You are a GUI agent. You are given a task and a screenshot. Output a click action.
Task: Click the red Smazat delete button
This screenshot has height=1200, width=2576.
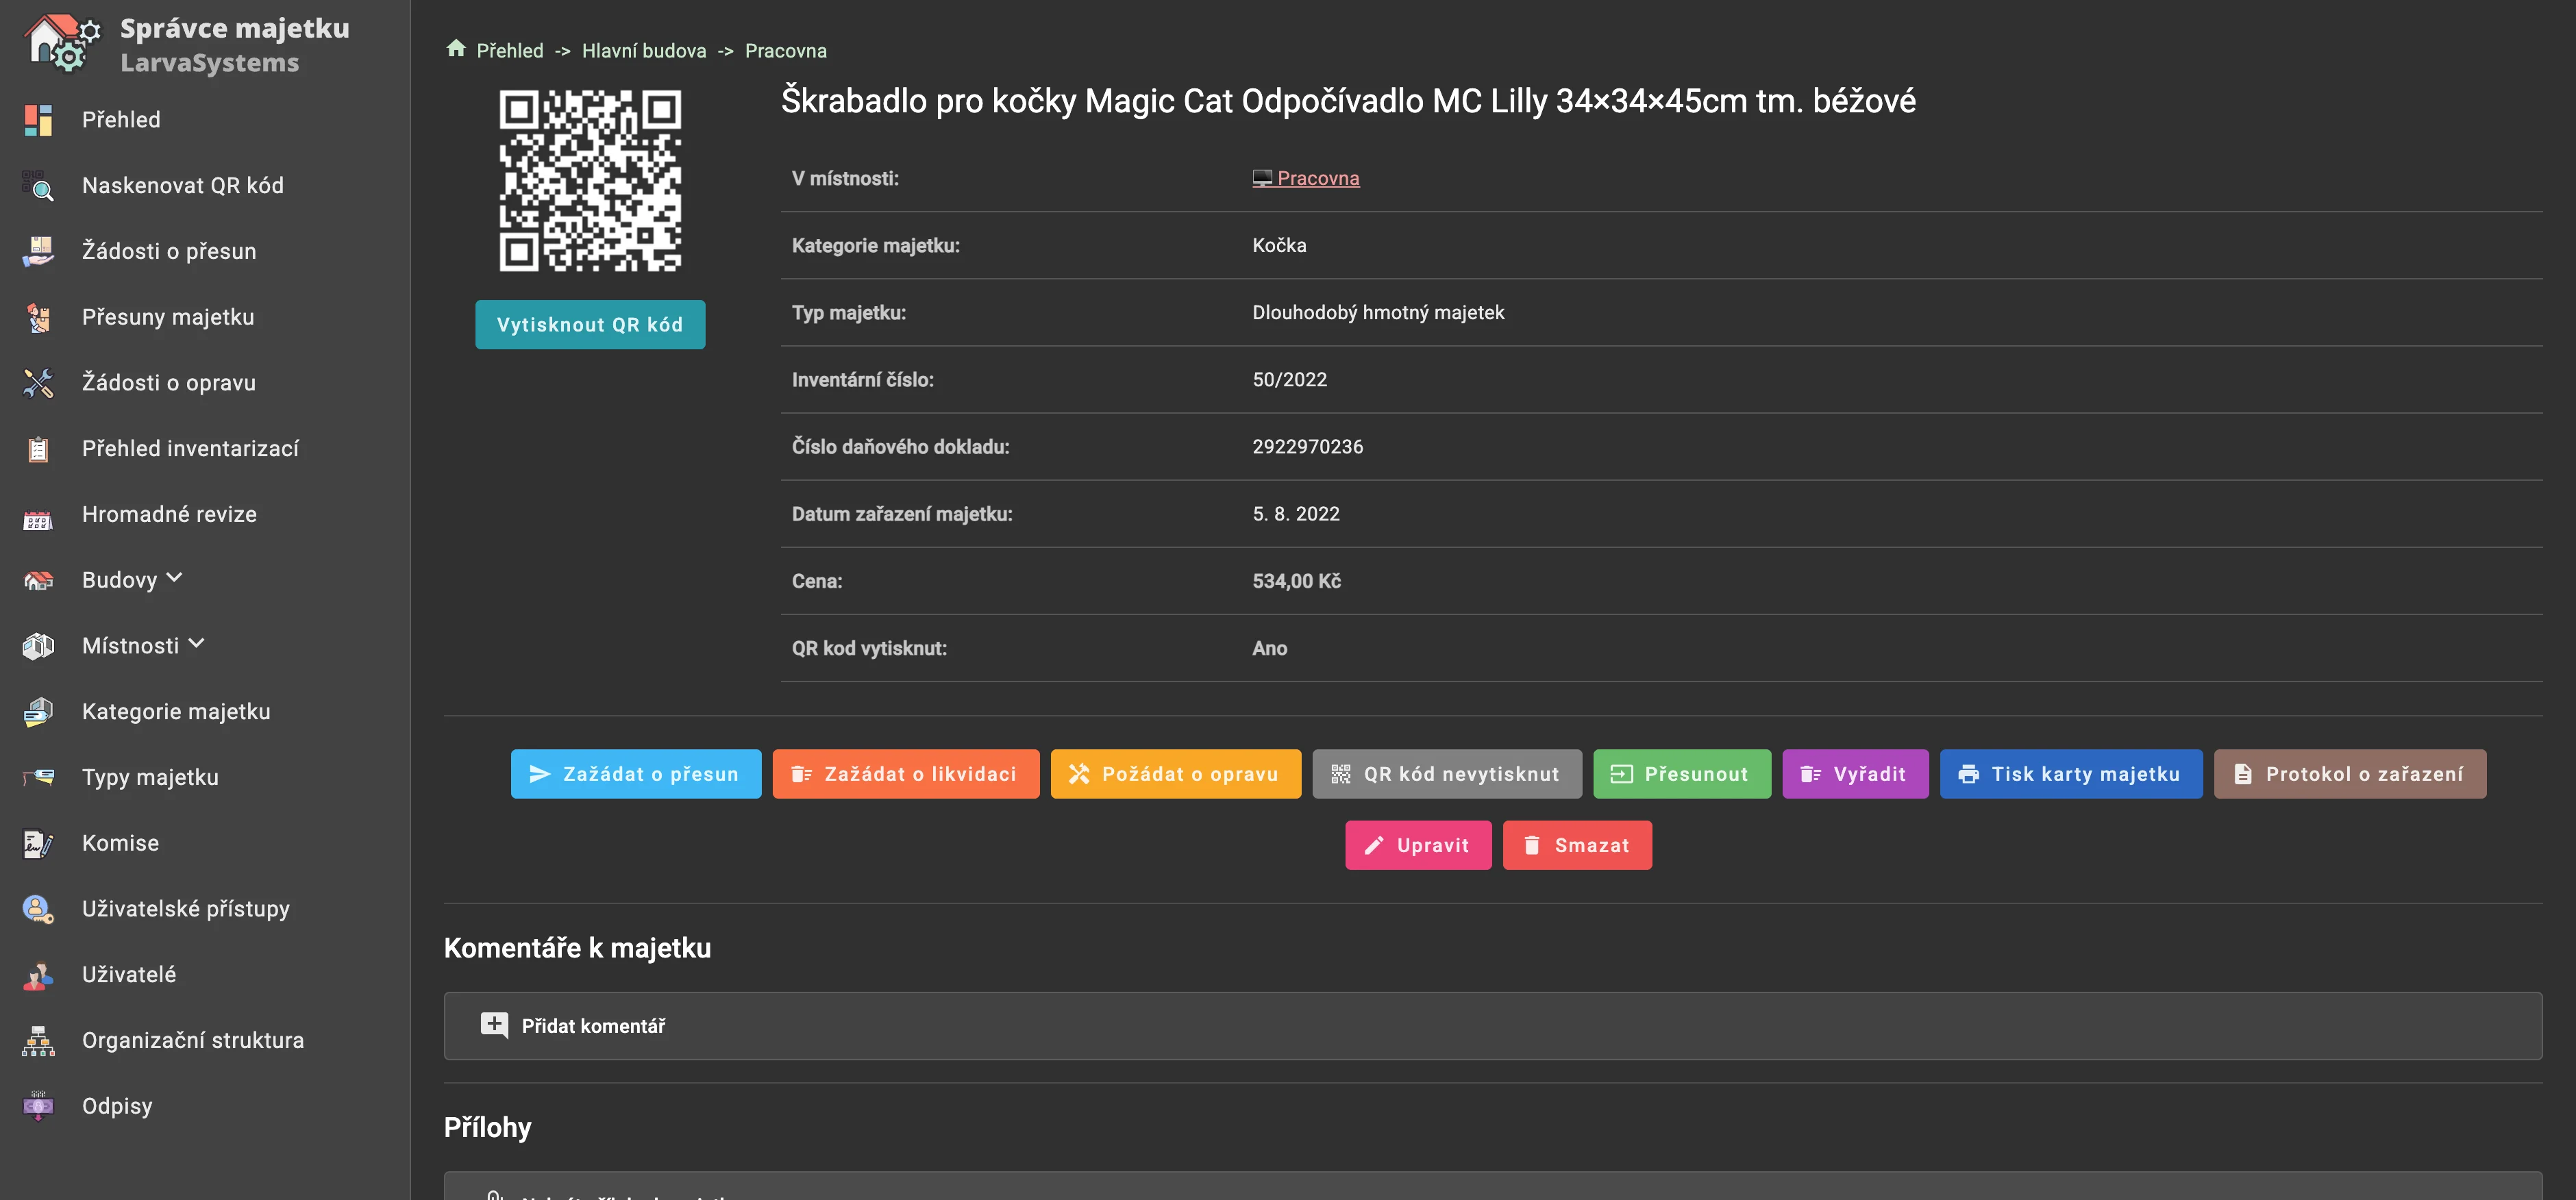1576,845
